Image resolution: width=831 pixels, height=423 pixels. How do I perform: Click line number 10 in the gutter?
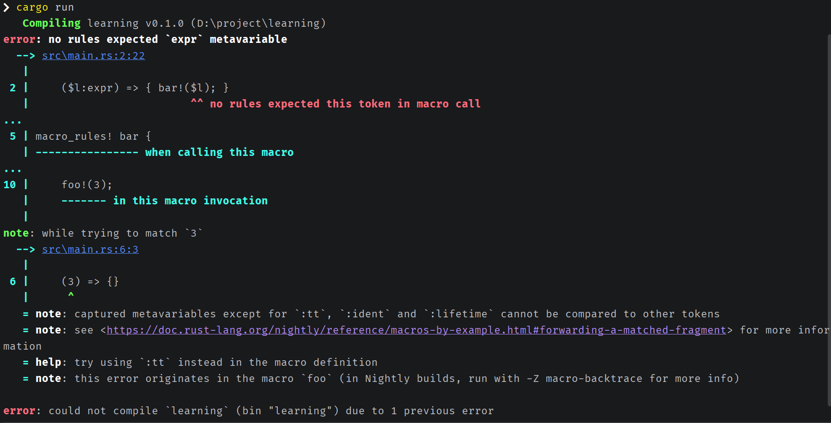pos(10,185)
